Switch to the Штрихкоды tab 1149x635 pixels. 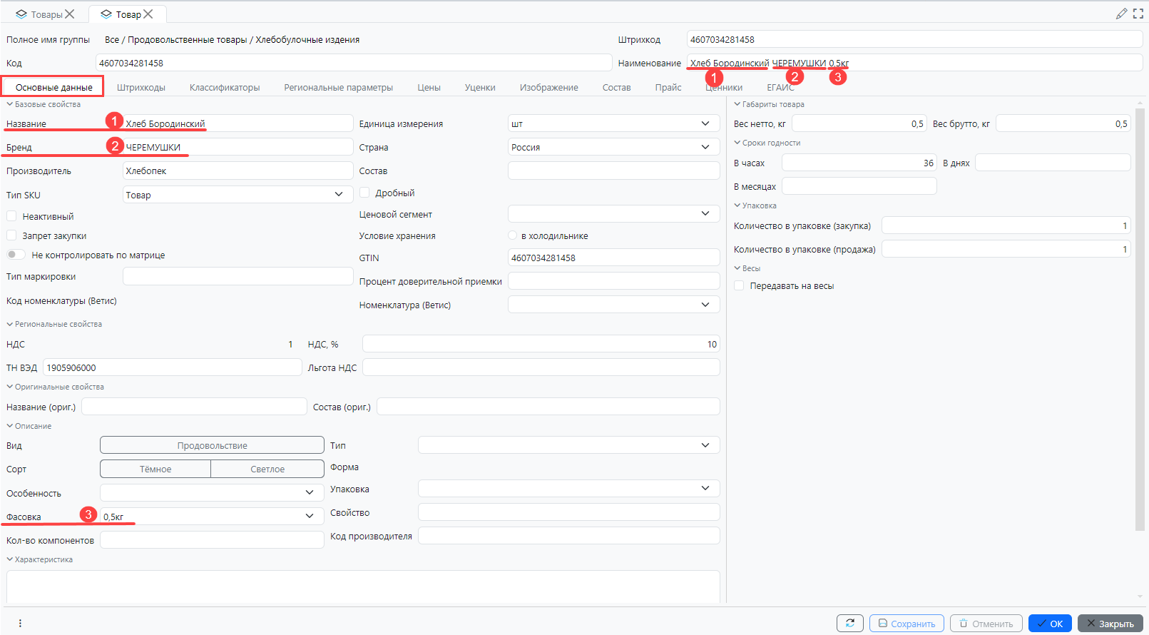point(141,88)
